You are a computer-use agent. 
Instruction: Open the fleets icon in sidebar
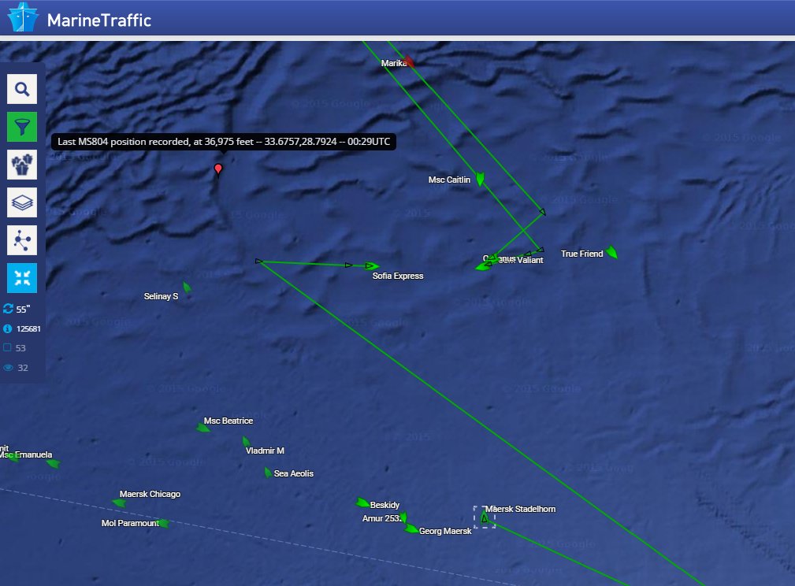pyautogui.click(x=22, y=165)
